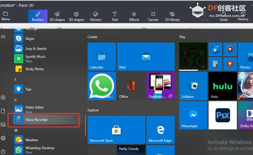The width and height of the screenshot is (253, 155).
Task: Open the PsX Photoshop Express tile
Action: coord(223,115)
